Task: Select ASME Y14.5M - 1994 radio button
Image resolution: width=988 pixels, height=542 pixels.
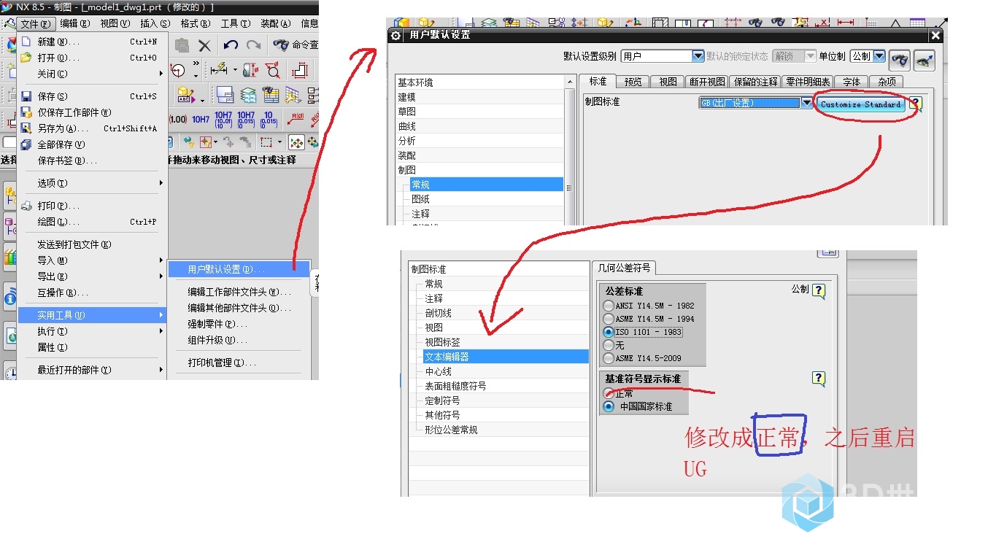Action: (609, 319)
